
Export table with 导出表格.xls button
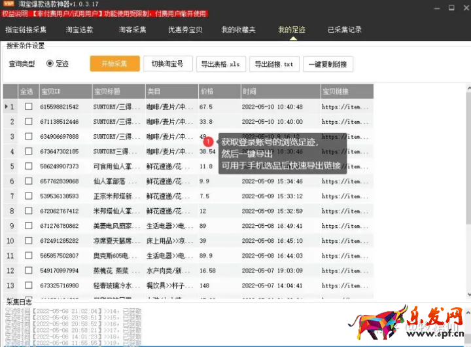pyautogui.click(x=220, y=64)
